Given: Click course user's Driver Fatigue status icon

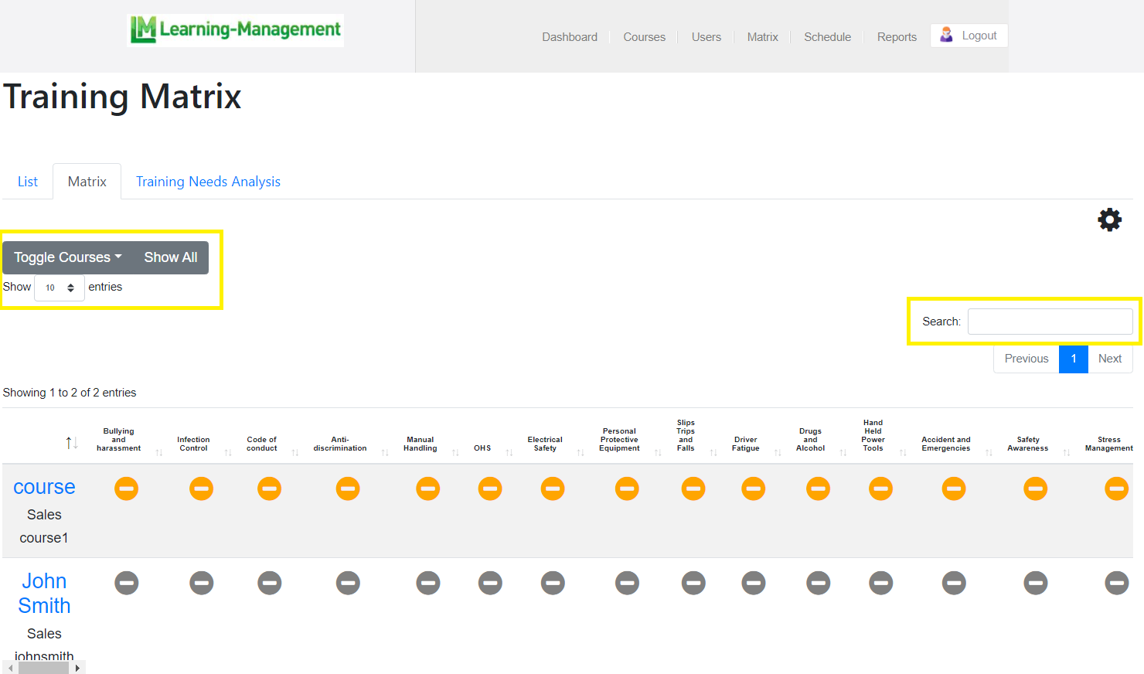Looking at the screenshot, I should click(x=753, y=488).
